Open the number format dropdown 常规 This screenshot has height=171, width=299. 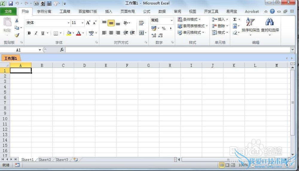pyautogui.click(x=172, y=20)
